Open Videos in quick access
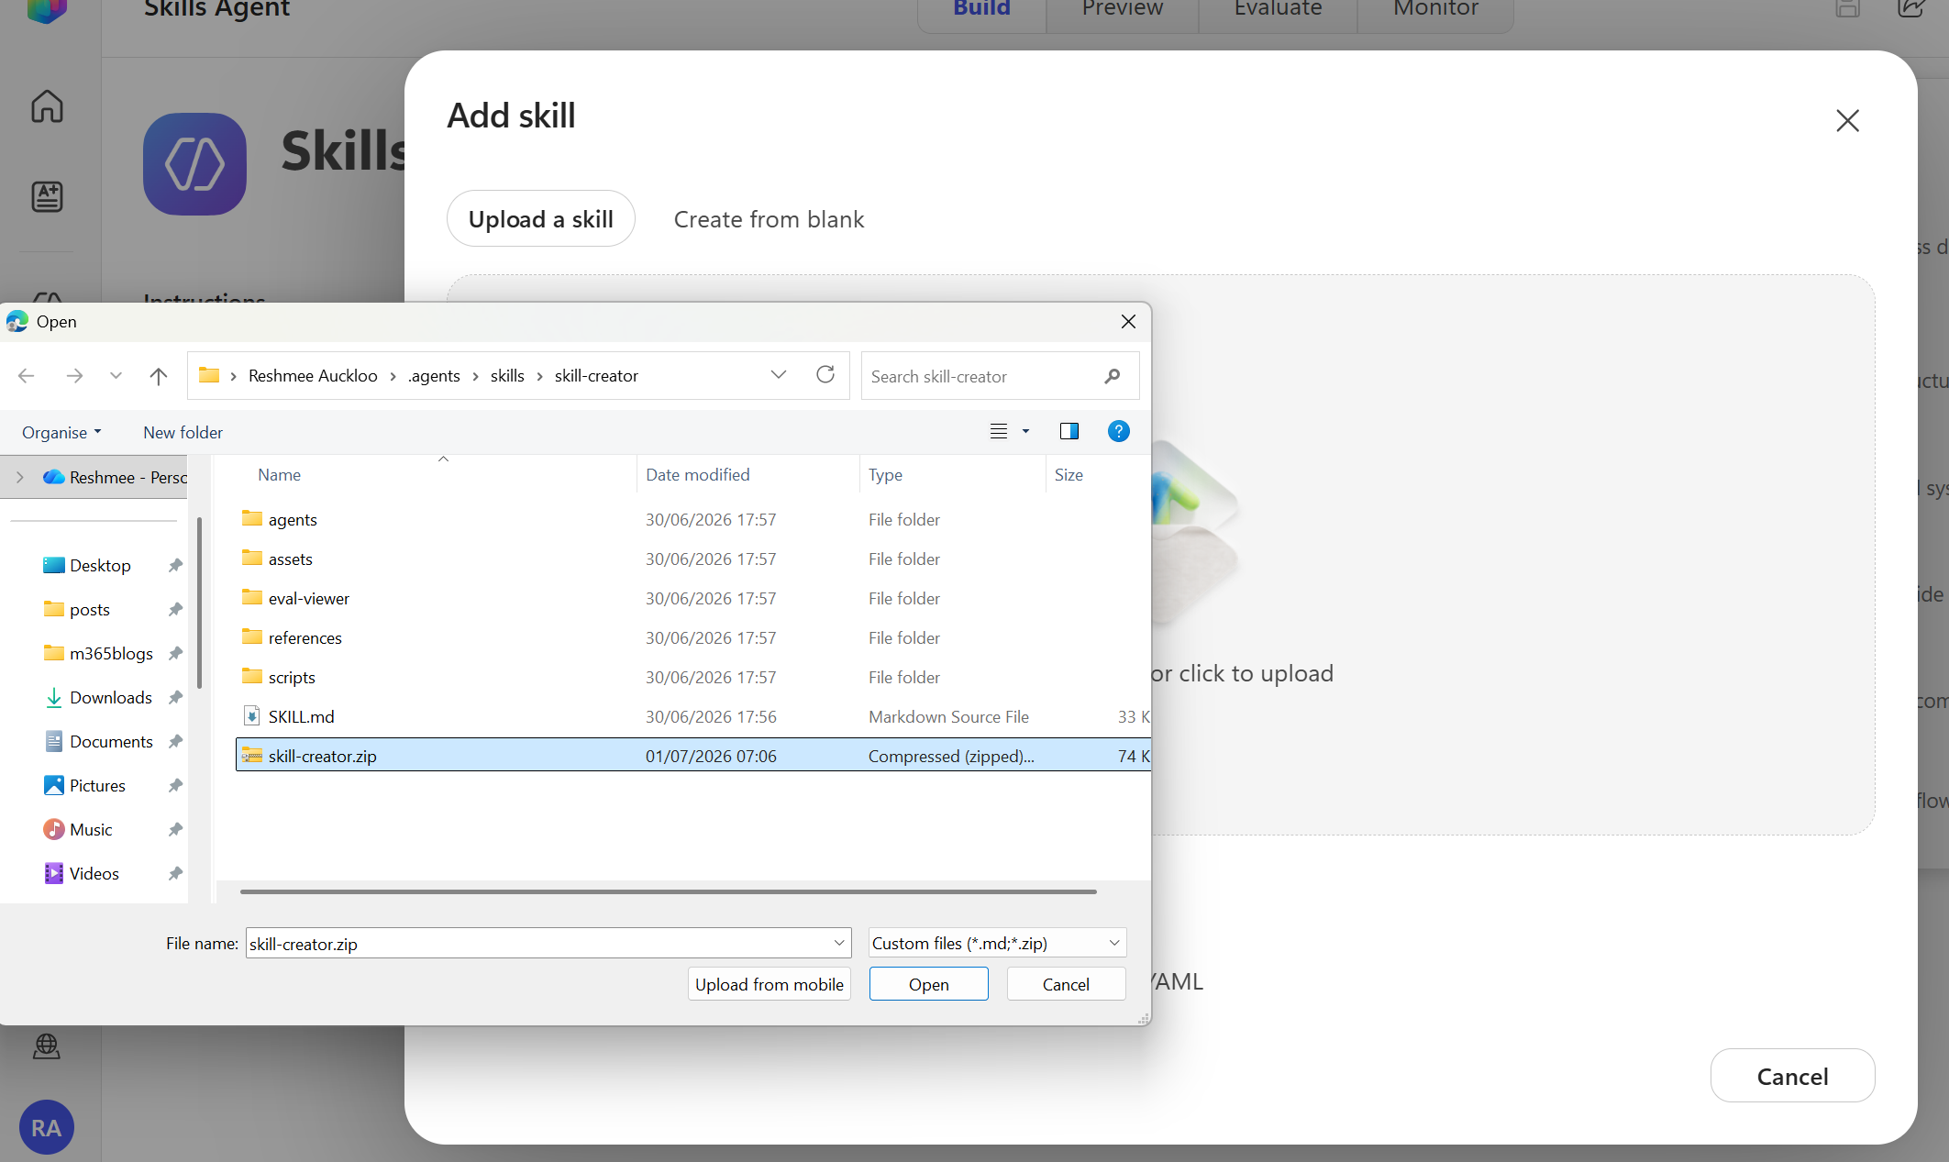Viewport: 1949px width, 1162px height. 94,873
